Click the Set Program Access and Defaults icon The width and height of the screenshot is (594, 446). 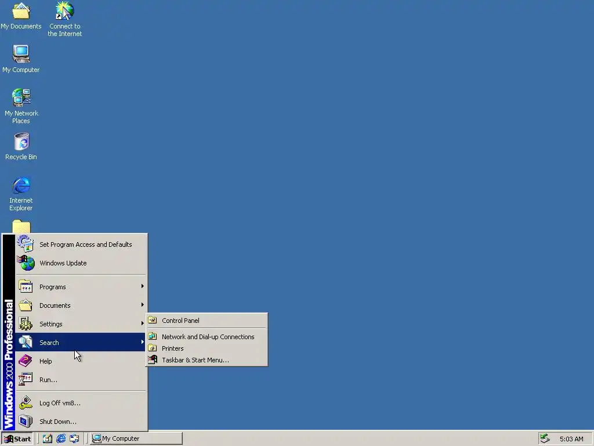(26, 244)
